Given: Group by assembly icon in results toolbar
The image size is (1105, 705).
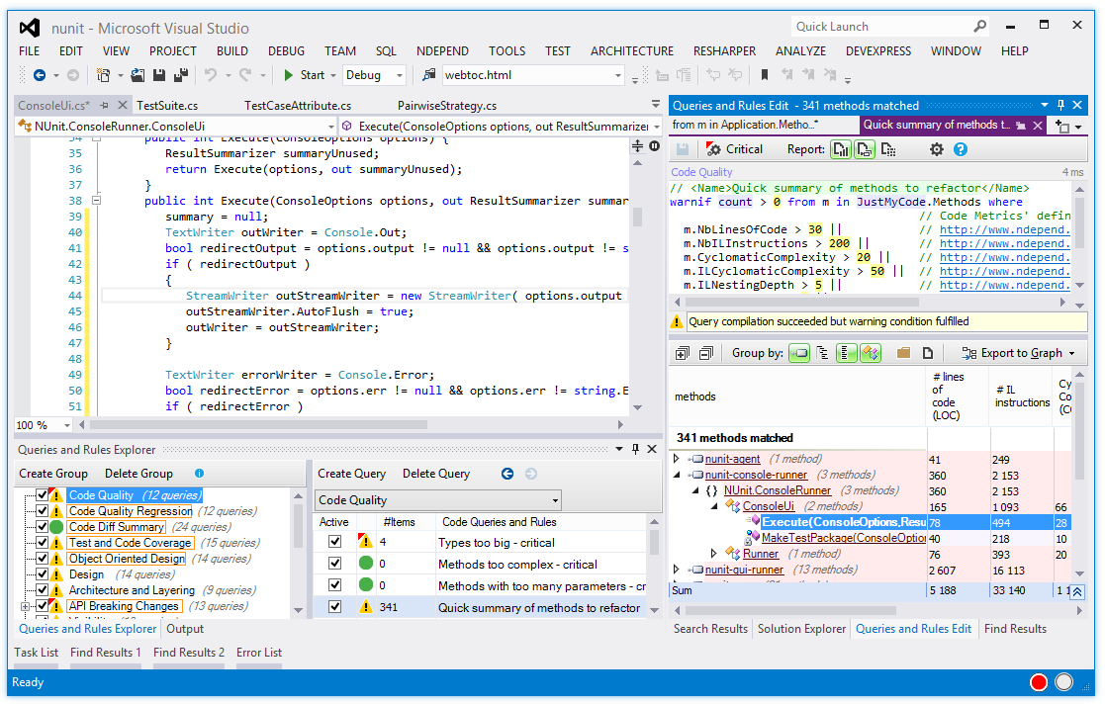Looking at the screenshot, I should tap(799, 353).
